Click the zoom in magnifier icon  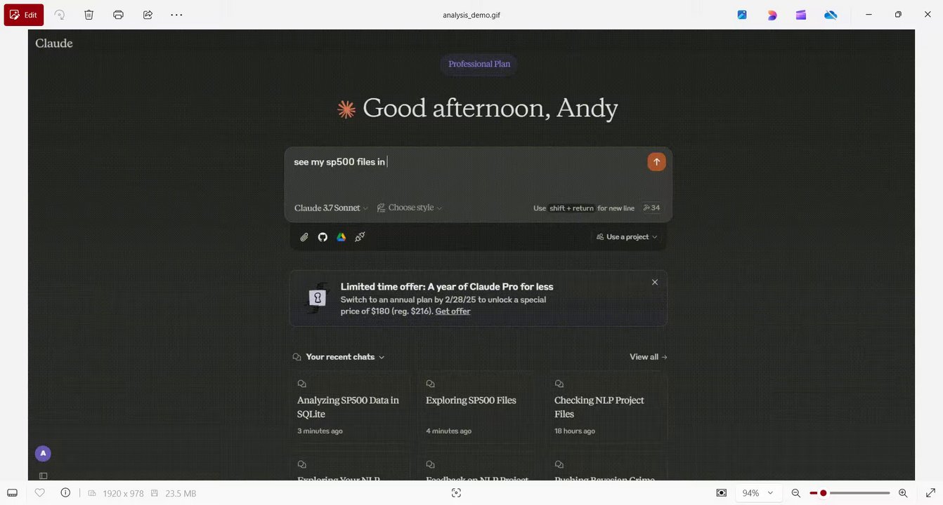903,493
